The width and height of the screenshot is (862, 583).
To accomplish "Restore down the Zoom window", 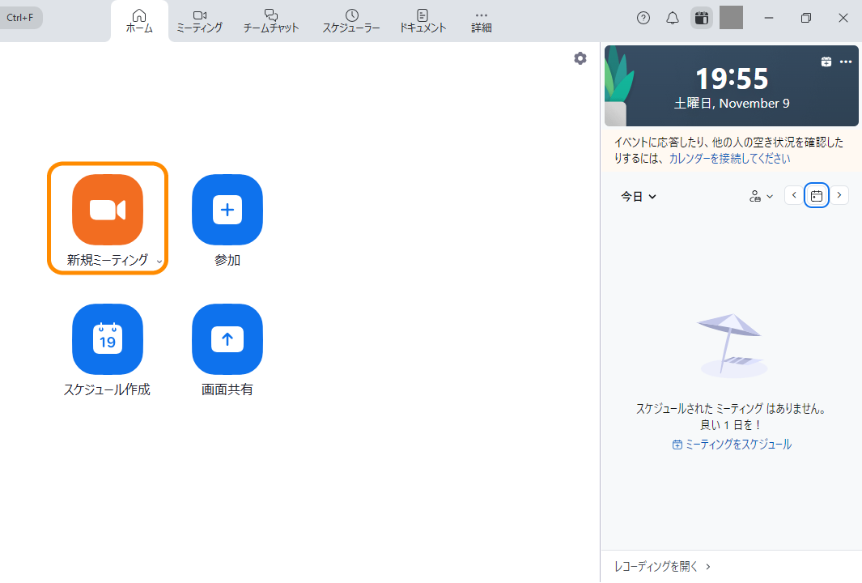I will pyautogui.click(x=806, y=18).
